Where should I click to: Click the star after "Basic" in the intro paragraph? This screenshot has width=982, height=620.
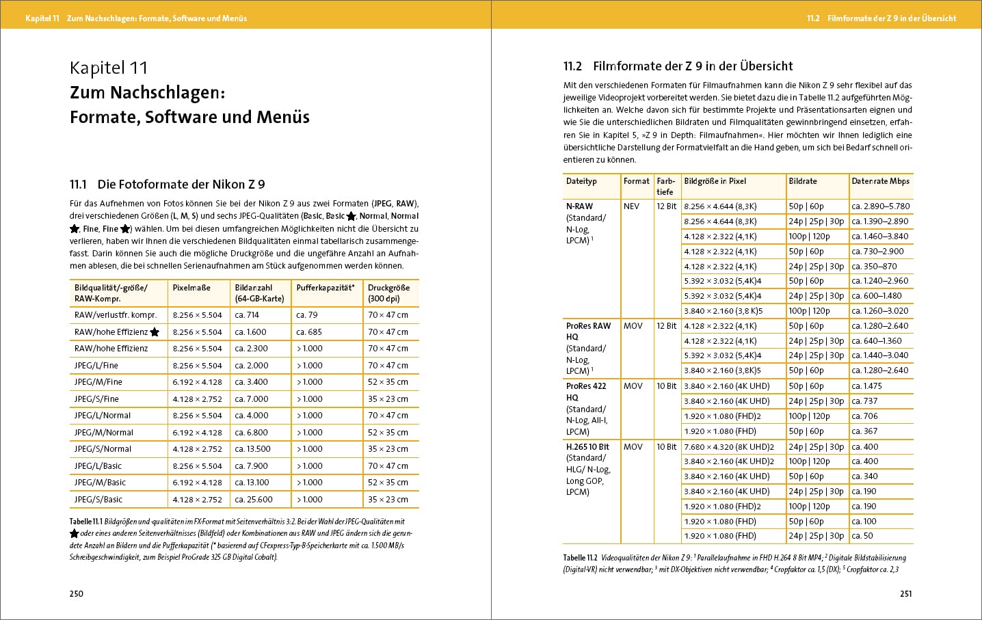[351, 216]
